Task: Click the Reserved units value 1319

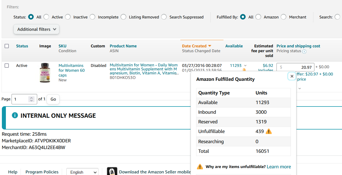Action: [261, 122]
